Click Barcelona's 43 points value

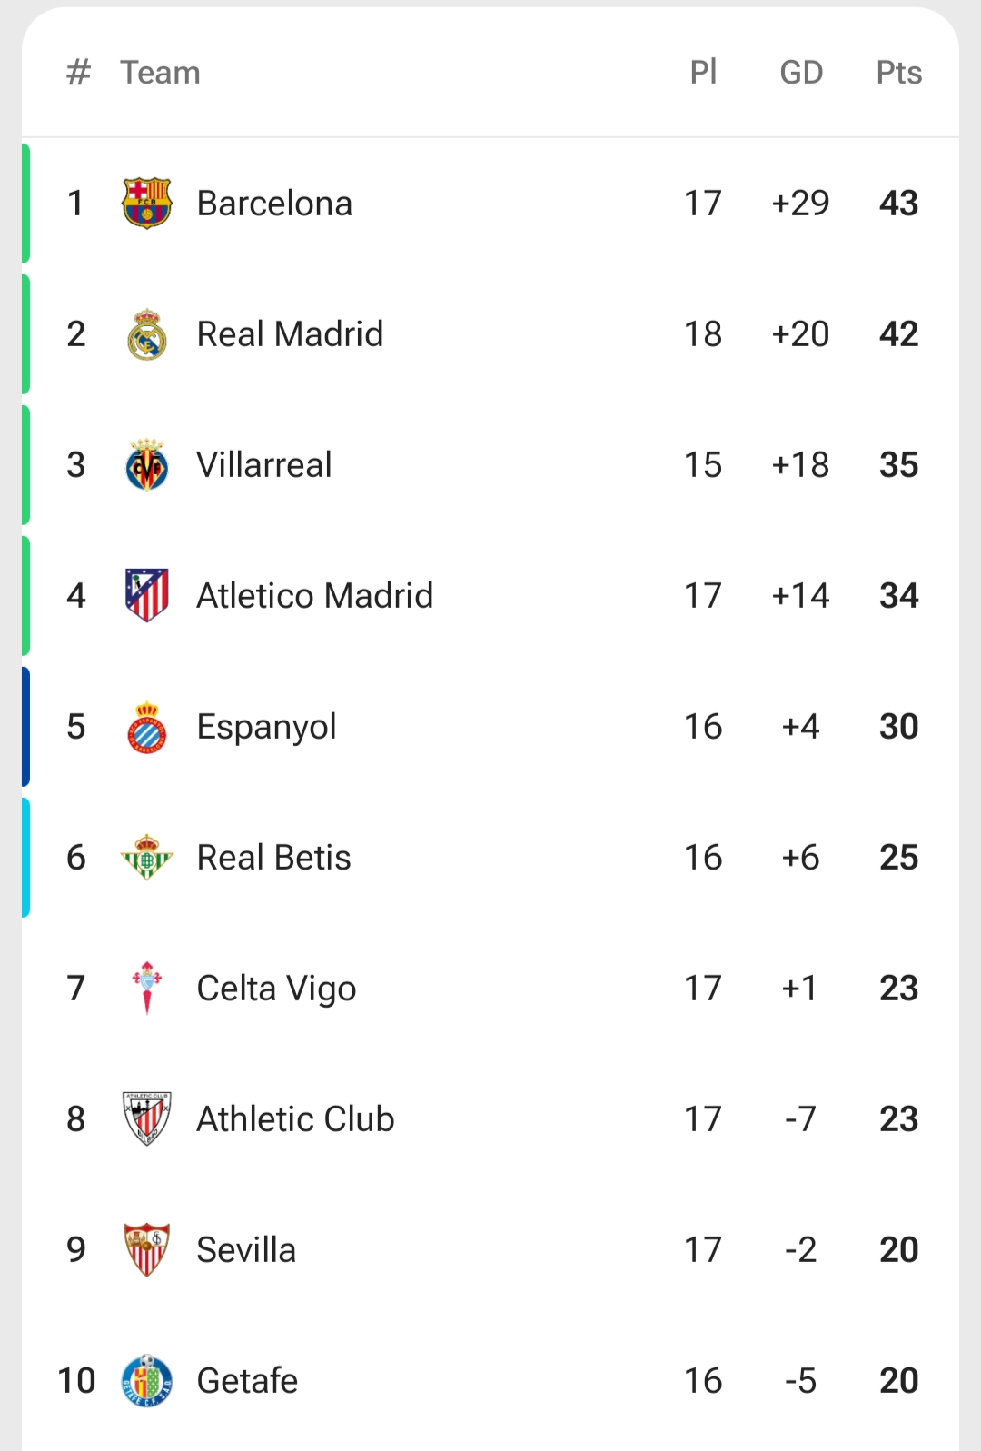(x=898, y=204)
